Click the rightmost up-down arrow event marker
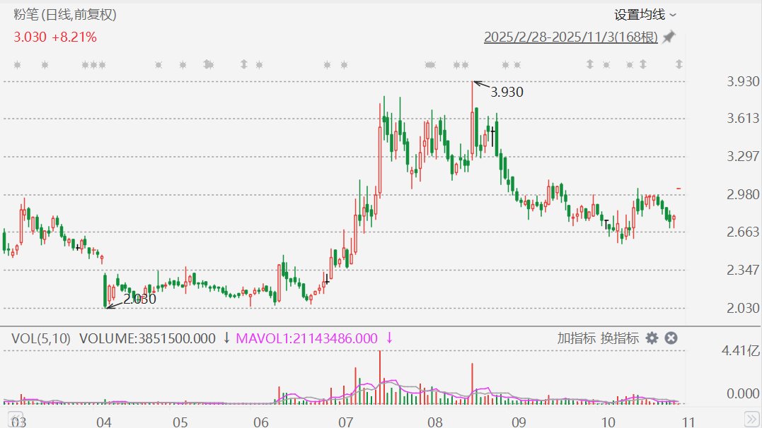Screen dimensions: 762x428 [679, 65]
